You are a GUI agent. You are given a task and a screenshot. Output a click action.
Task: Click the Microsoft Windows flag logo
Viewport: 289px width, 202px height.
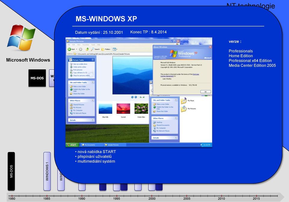(21, 37)
